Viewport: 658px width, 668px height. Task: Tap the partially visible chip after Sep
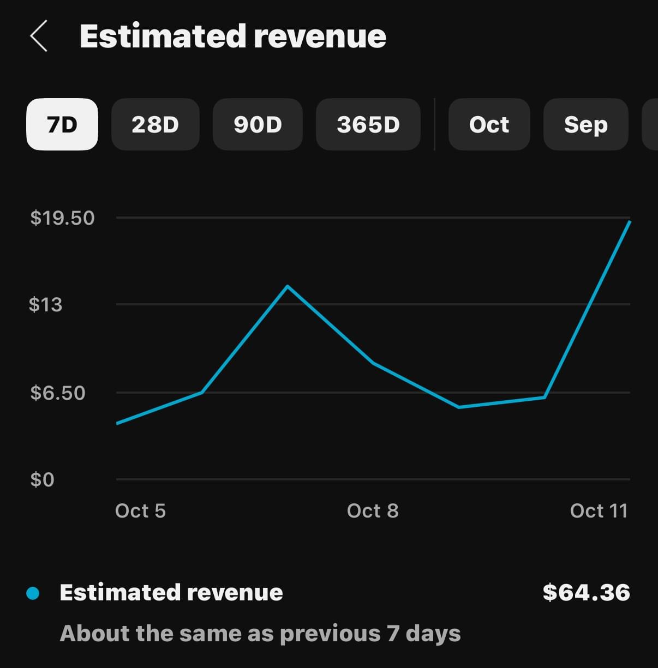[650, 124]
